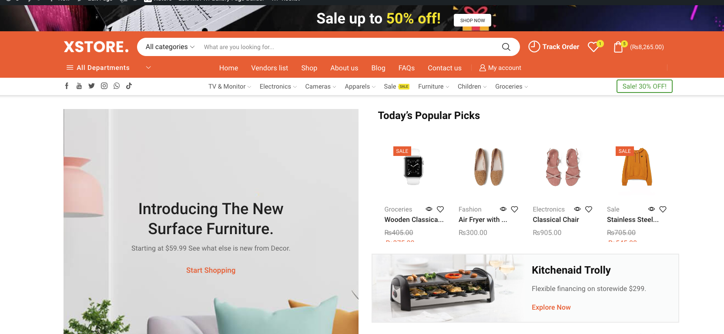The image size is (724, 334).
Task: Follow the Start Shopping link
Action: [x=211, y=270]
